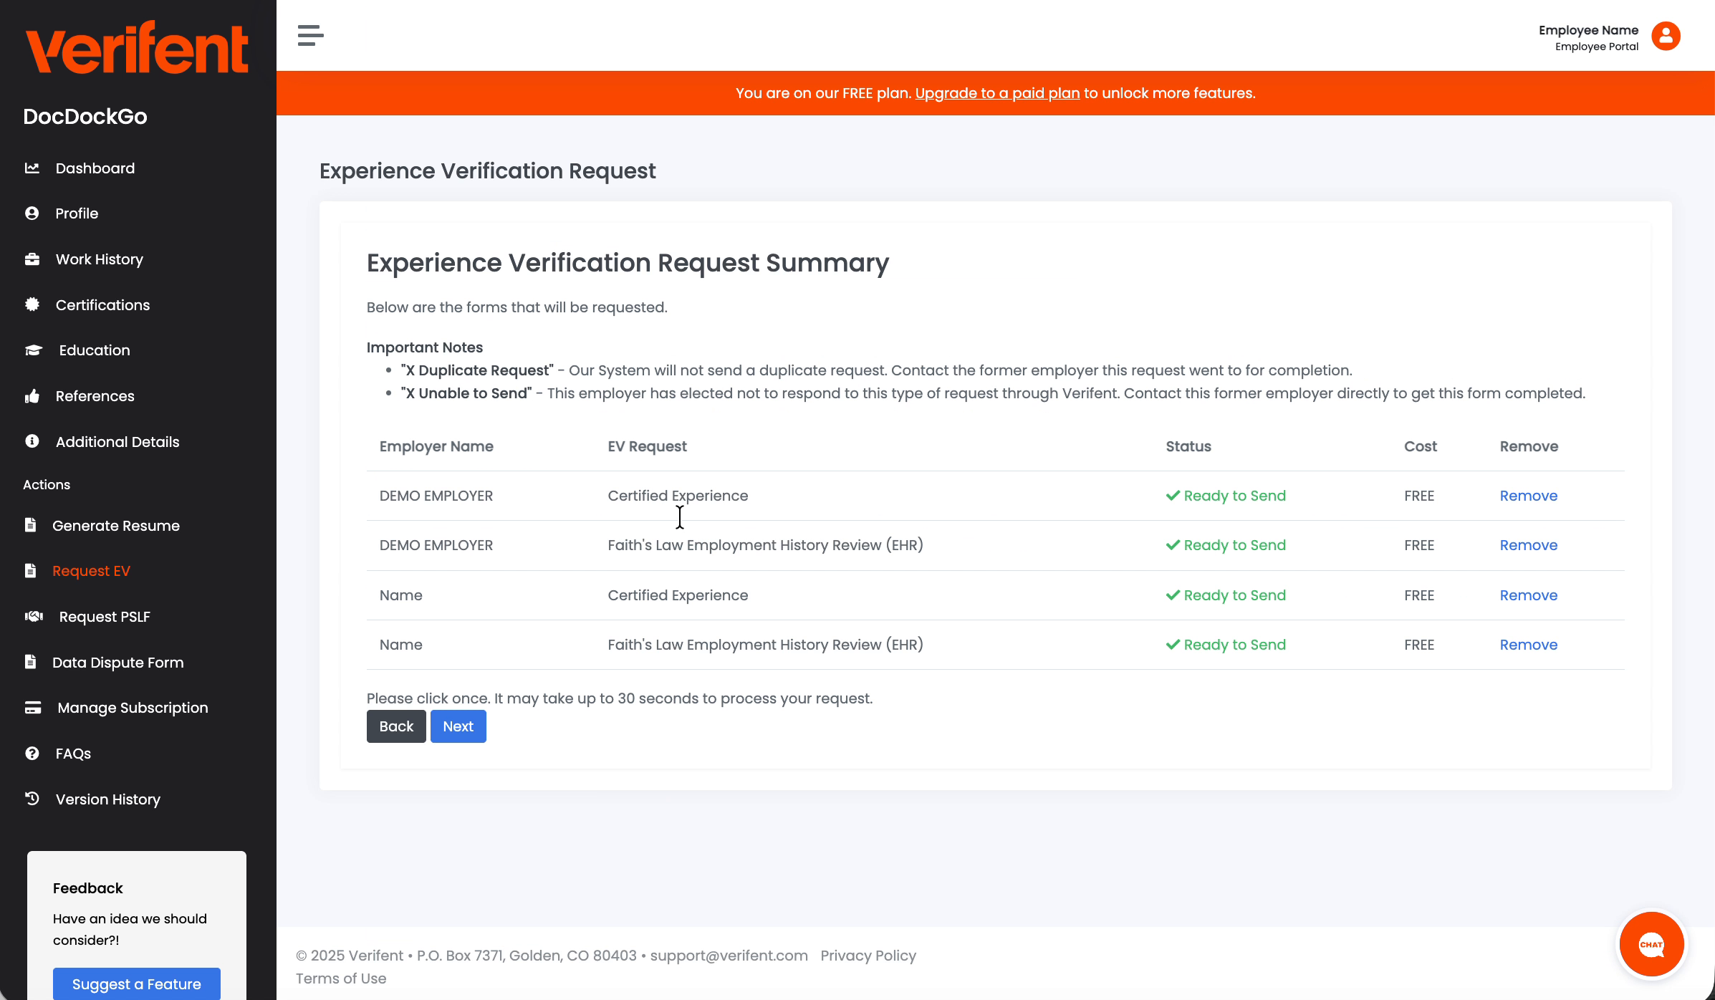Open the Privacy Policy footer link
The image size is (1715, 1000).
pos(868,956)
